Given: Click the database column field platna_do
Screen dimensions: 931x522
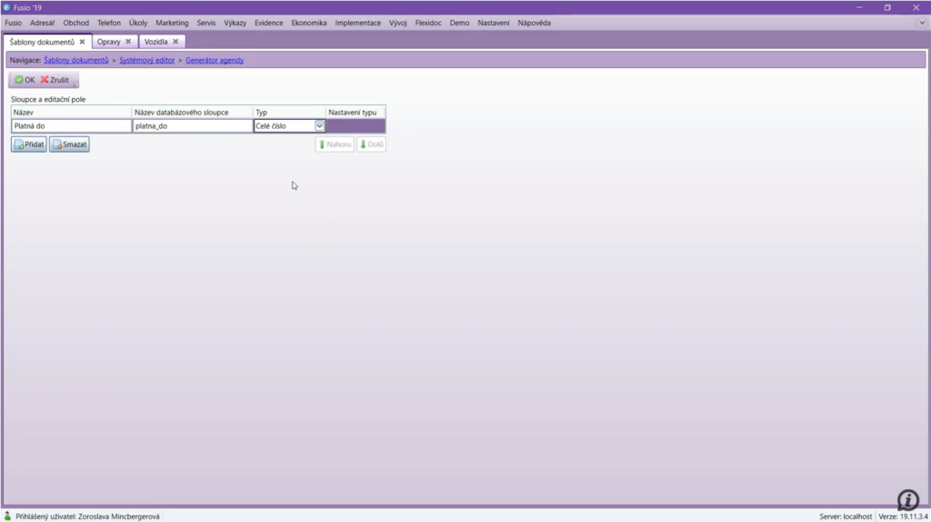Looking at the screenshot, I should (x=192, y=126).
